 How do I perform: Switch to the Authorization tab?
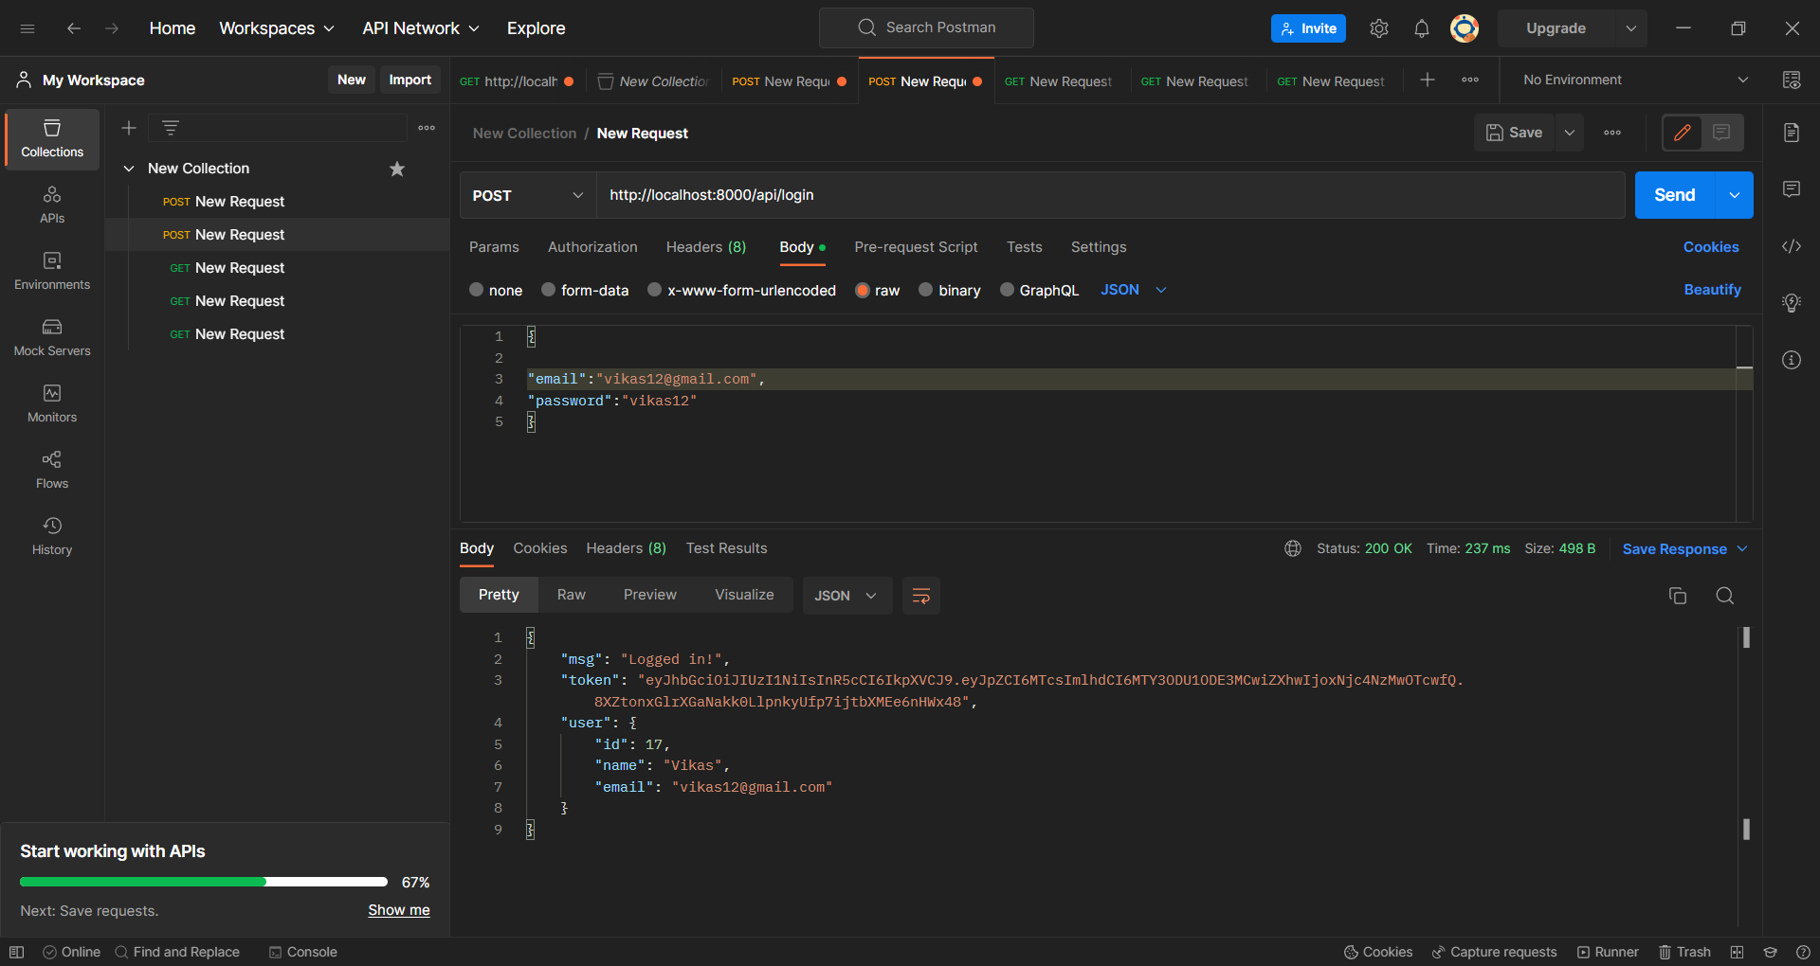click(591, 247)
